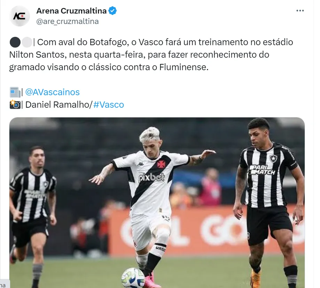This screenshot has height=288, width=320.
Task: Click the camera flash emoji icon
Action: pyautogui.click(x=15, y=105)
